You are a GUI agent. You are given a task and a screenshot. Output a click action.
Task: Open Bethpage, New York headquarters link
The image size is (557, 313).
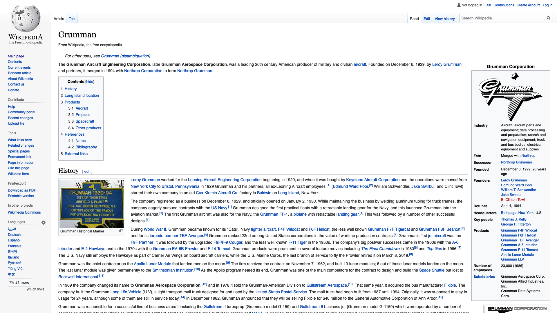point(517,213)
